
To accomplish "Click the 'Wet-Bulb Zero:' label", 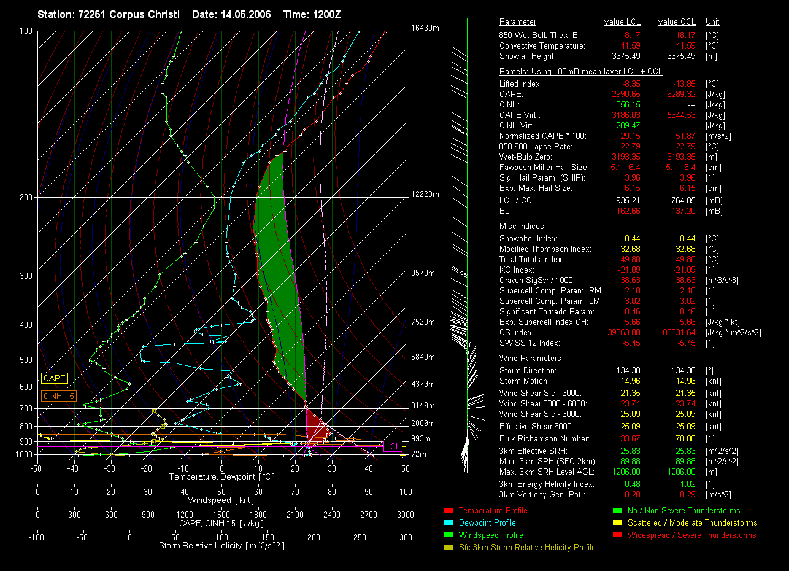I will [526, 157].
